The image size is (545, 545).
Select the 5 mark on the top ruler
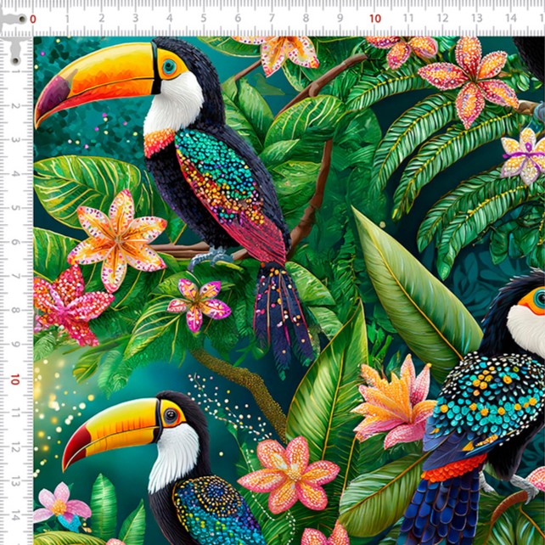[x=204, y=19]
